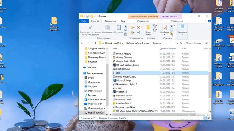Open Рабочий стол in navigation pane
The width and height of the screenshot is (234, 131).
[x=94, y=104]
